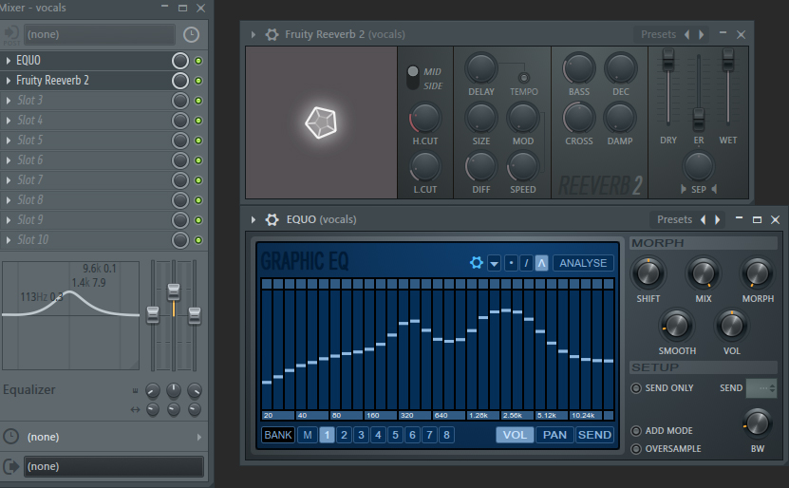
Task: Switch EQUO to PAN mode
Action: (x=554, y=435)
